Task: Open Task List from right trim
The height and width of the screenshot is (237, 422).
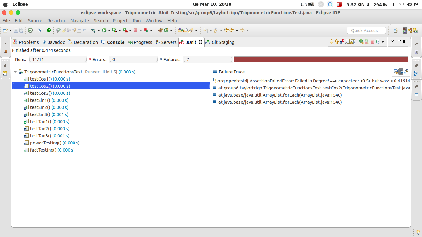Action: [416, 52]
